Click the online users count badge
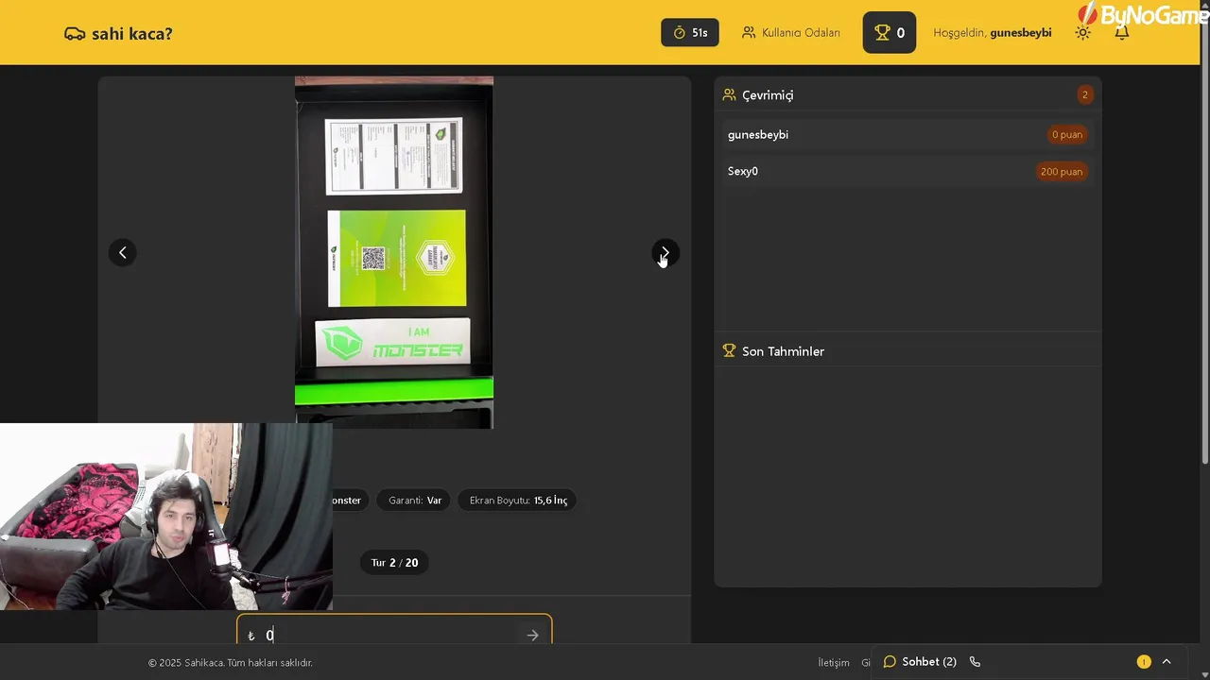 point(1085,94)
